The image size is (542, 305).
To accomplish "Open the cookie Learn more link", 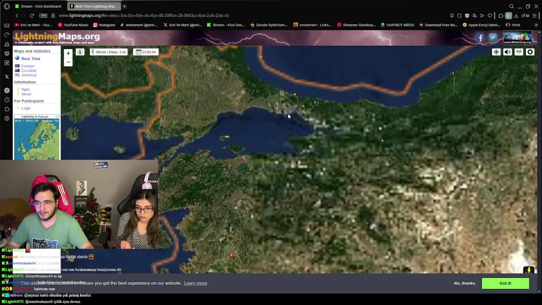I will pos(195,283).
